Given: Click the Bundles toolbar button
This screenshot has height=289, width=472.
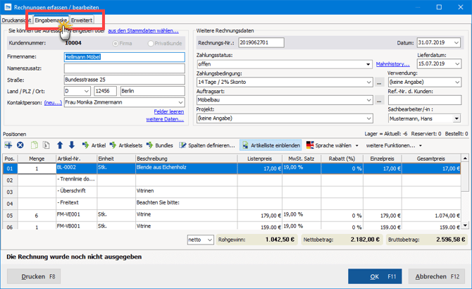Looking at the screenshot, I should tap(159, 145).
